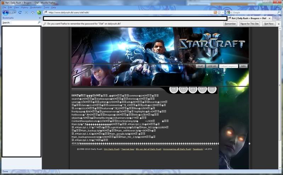Screen dimensions: 283x175
Task: Stop loading with the X toolbar icon
Action: click(26, 12)
